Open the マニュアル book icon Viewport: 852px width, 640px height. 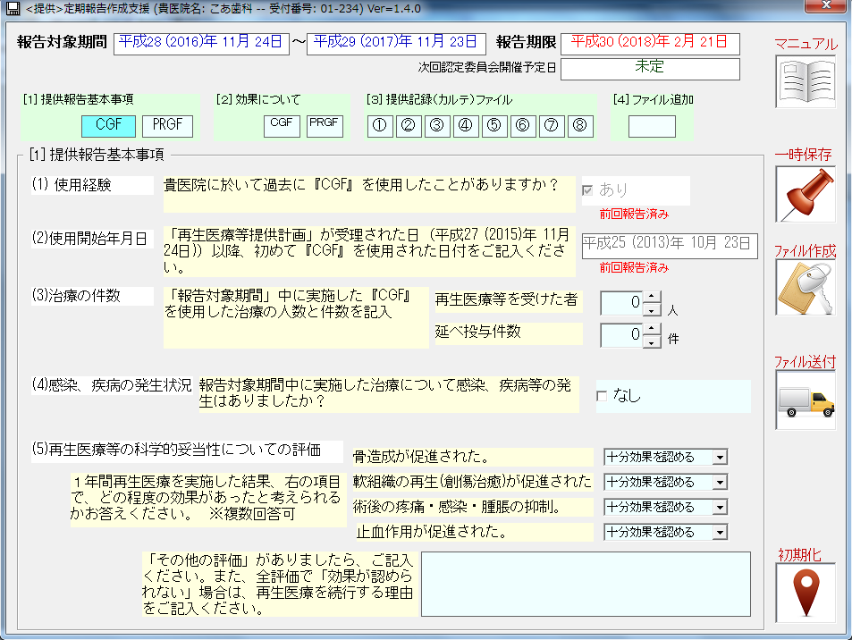[x=806, y=82]
